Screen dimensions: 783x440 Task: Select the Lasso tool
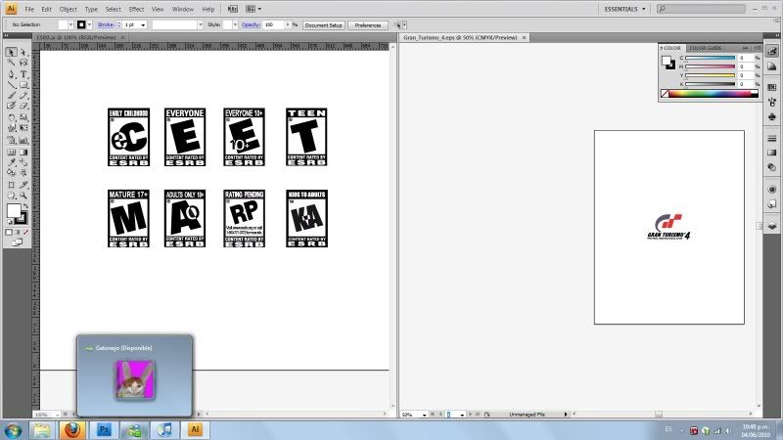(23, 63)
